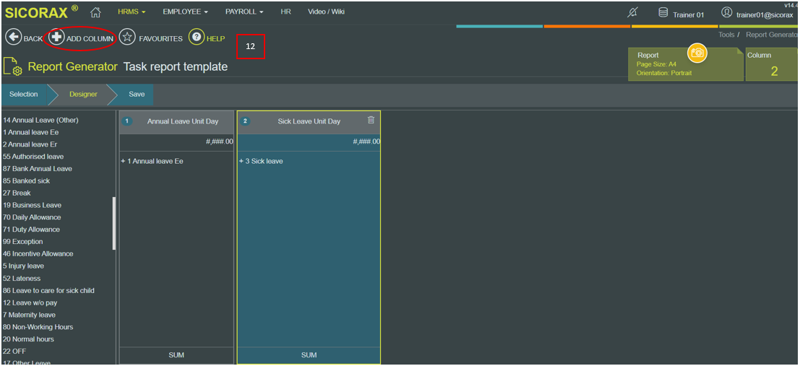800x366 pixels.
Task: Go to the Selection step tab
Action: pyautogui.click(x=23, y=95)
